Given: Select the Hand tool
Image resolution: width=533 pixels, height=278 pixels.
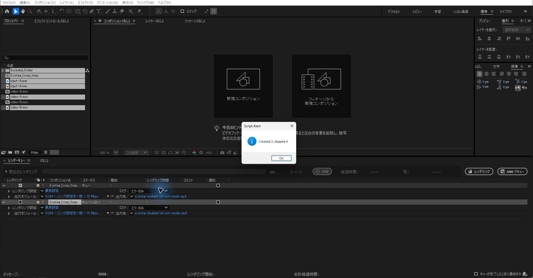Looking at the screenshot, I should pyautogui.click(x=23, y=11).
